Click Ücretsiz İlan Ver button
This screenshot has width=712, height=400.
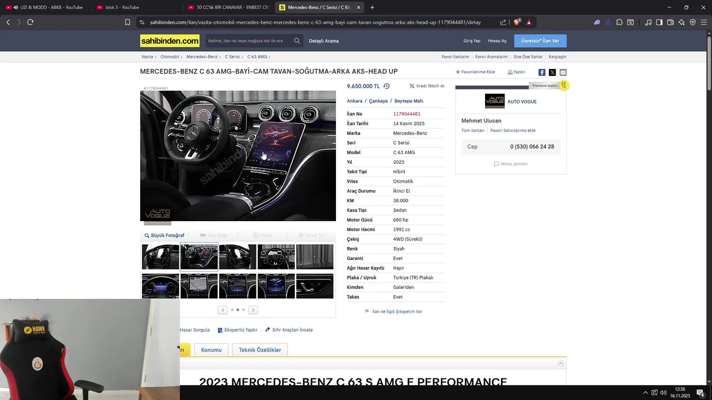540,41
